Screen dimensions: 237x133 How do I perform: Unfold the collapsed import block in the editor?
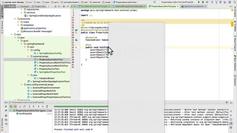pyautogui.click(x=91, y=15)
